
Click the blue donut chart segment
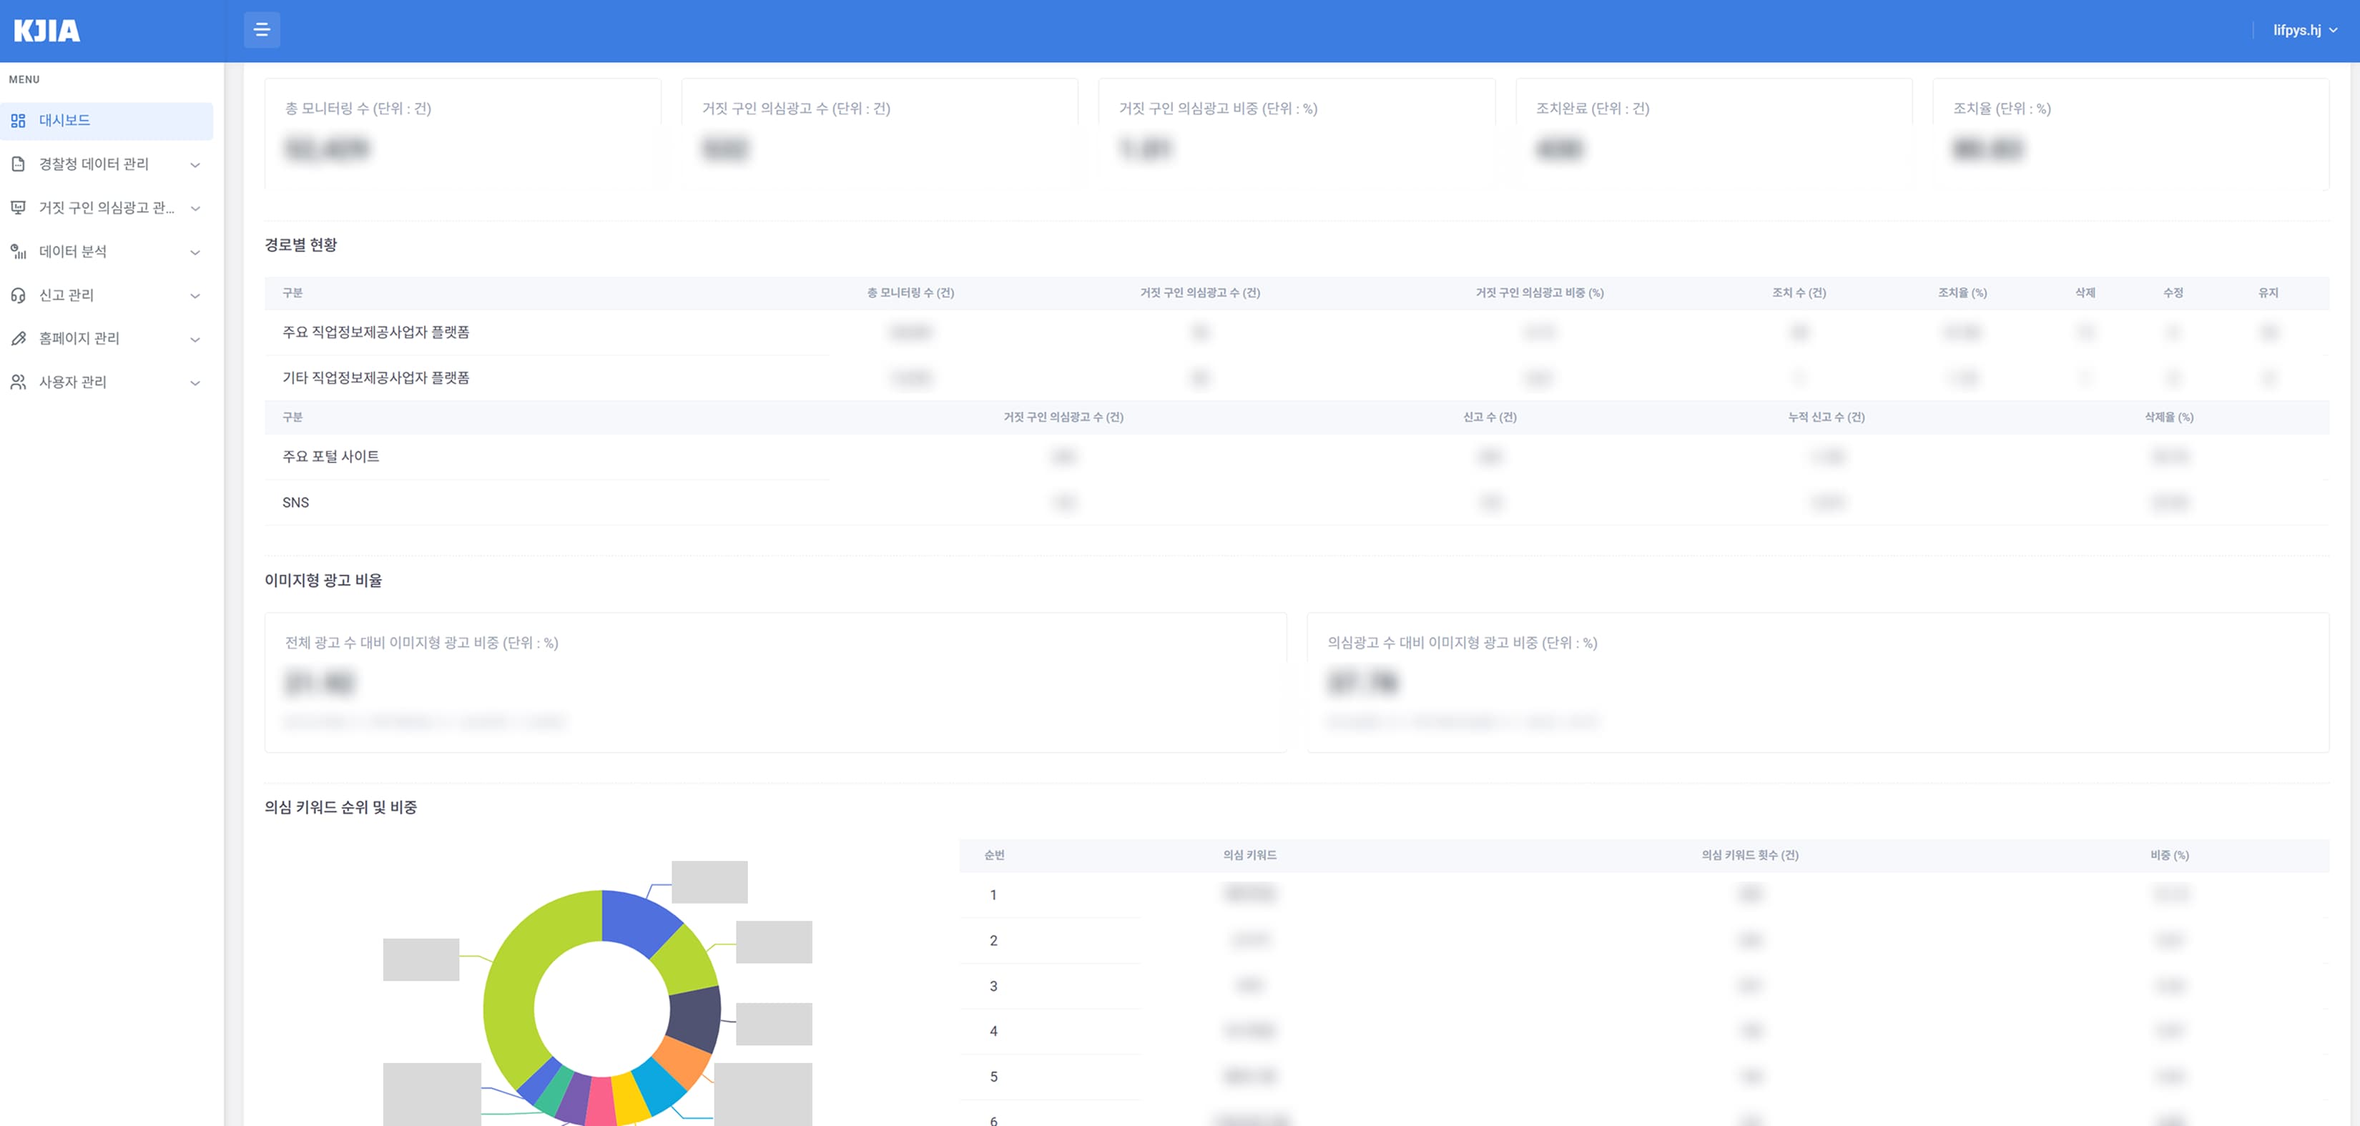[639, 917]
